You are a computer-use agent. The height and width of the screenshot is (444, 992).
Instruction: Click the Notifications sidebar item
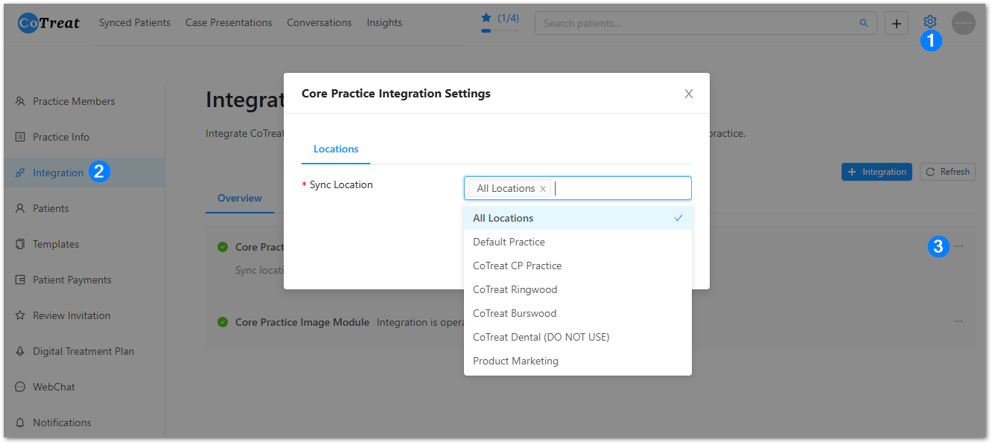(62, 422)
